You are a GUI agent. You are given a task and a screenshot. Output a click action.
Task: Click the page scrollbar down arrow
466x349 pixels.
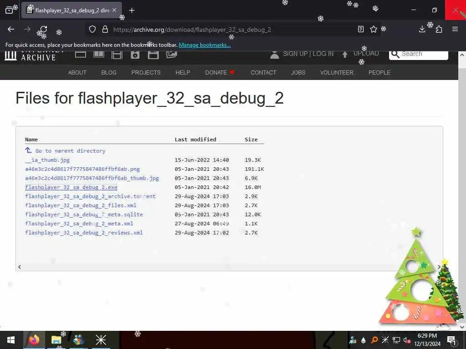pos(462,327)
